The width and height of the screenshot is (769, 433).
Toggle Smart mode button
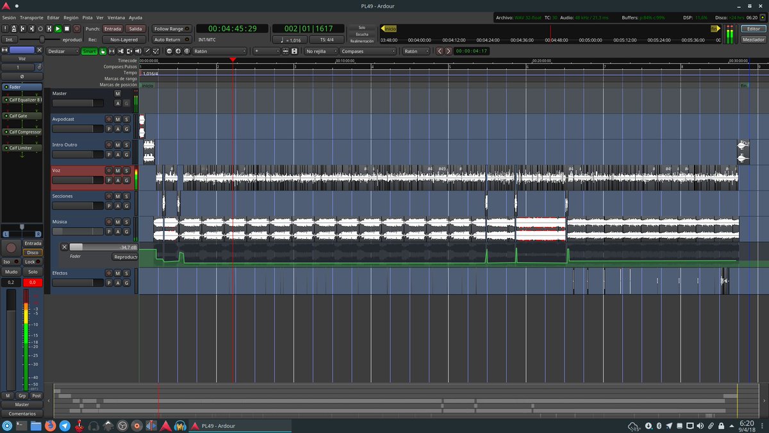(89, 51)
